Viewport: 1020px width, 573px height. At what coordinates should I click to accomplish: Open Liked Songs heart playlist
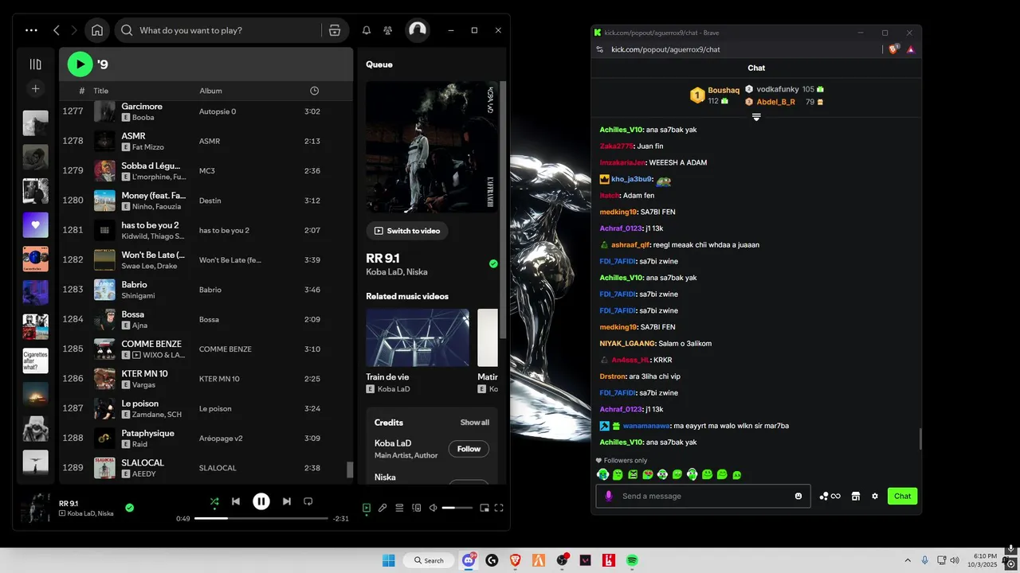coord(35,225)
